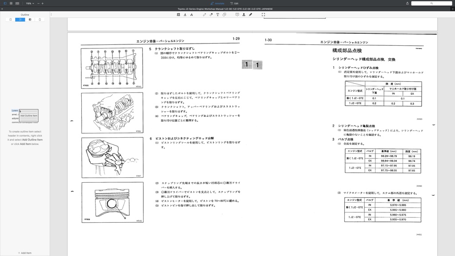Switch to Annotate mode
Screen dimensions: 455x256
coord(217,4)
